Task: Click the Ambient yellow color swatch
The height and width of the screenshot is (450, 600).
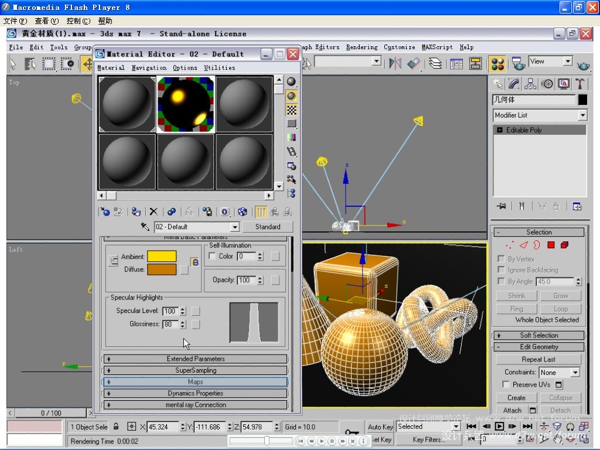Action: (x=162, y=257)
